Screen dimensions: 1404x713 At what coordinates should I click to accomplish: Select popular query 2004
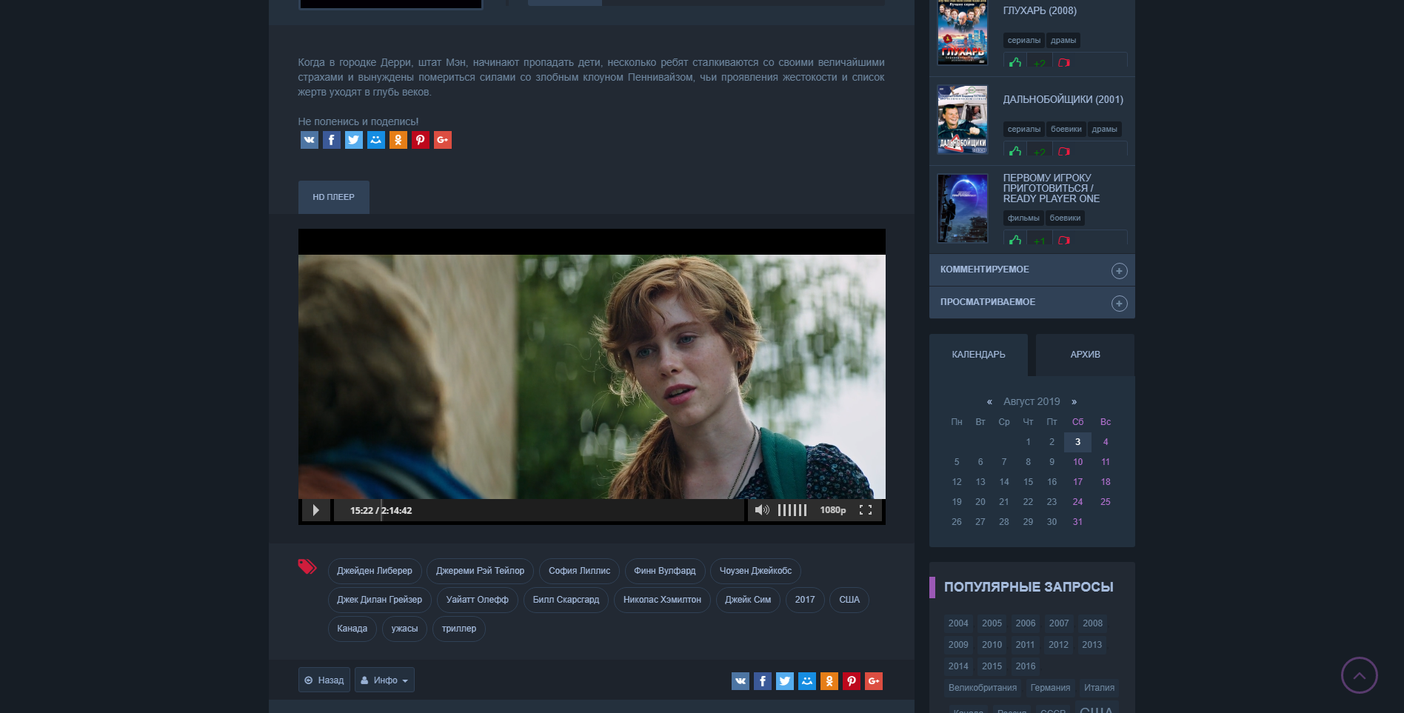pyautogui.click(x=958, y=623)
